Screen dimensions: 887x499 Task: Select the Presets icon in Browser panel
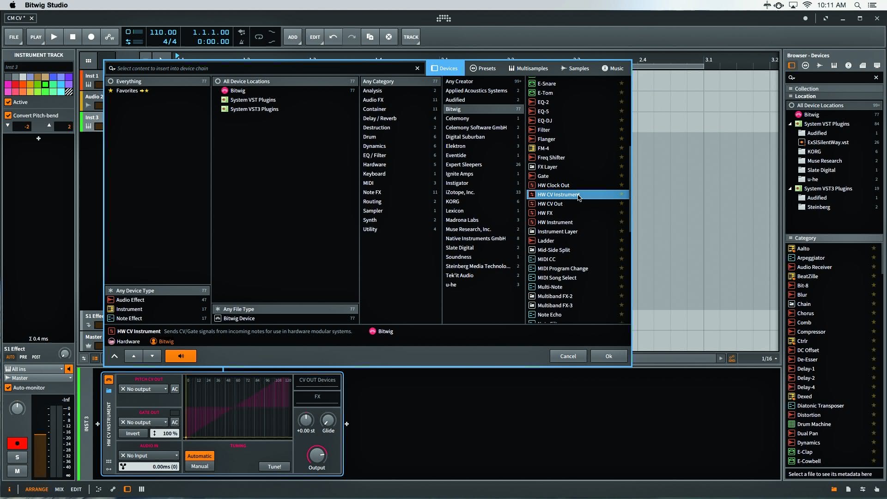click(x=806, y=66)
